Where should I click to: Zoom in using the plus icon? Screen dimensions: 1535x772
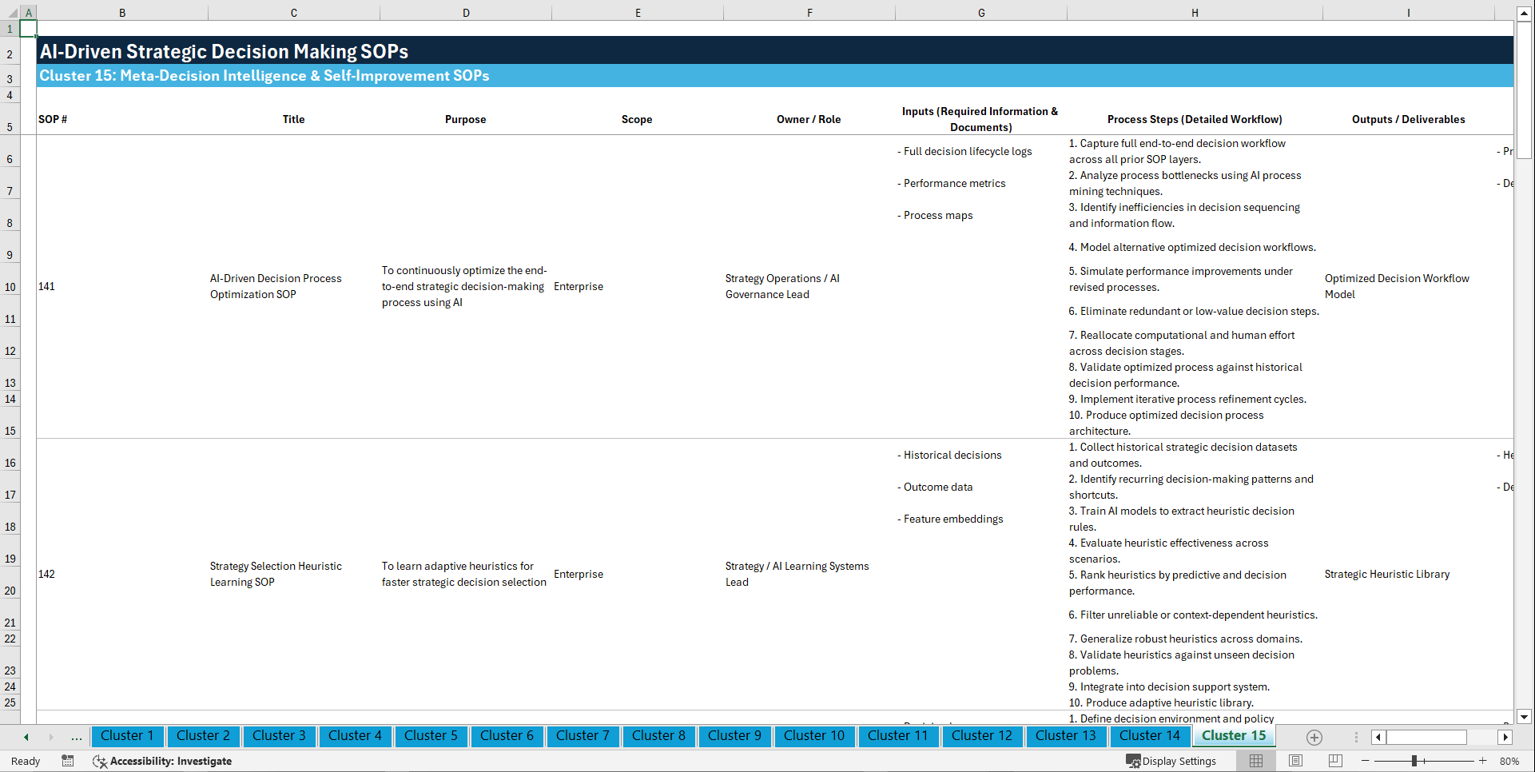tap(1483, 761)
